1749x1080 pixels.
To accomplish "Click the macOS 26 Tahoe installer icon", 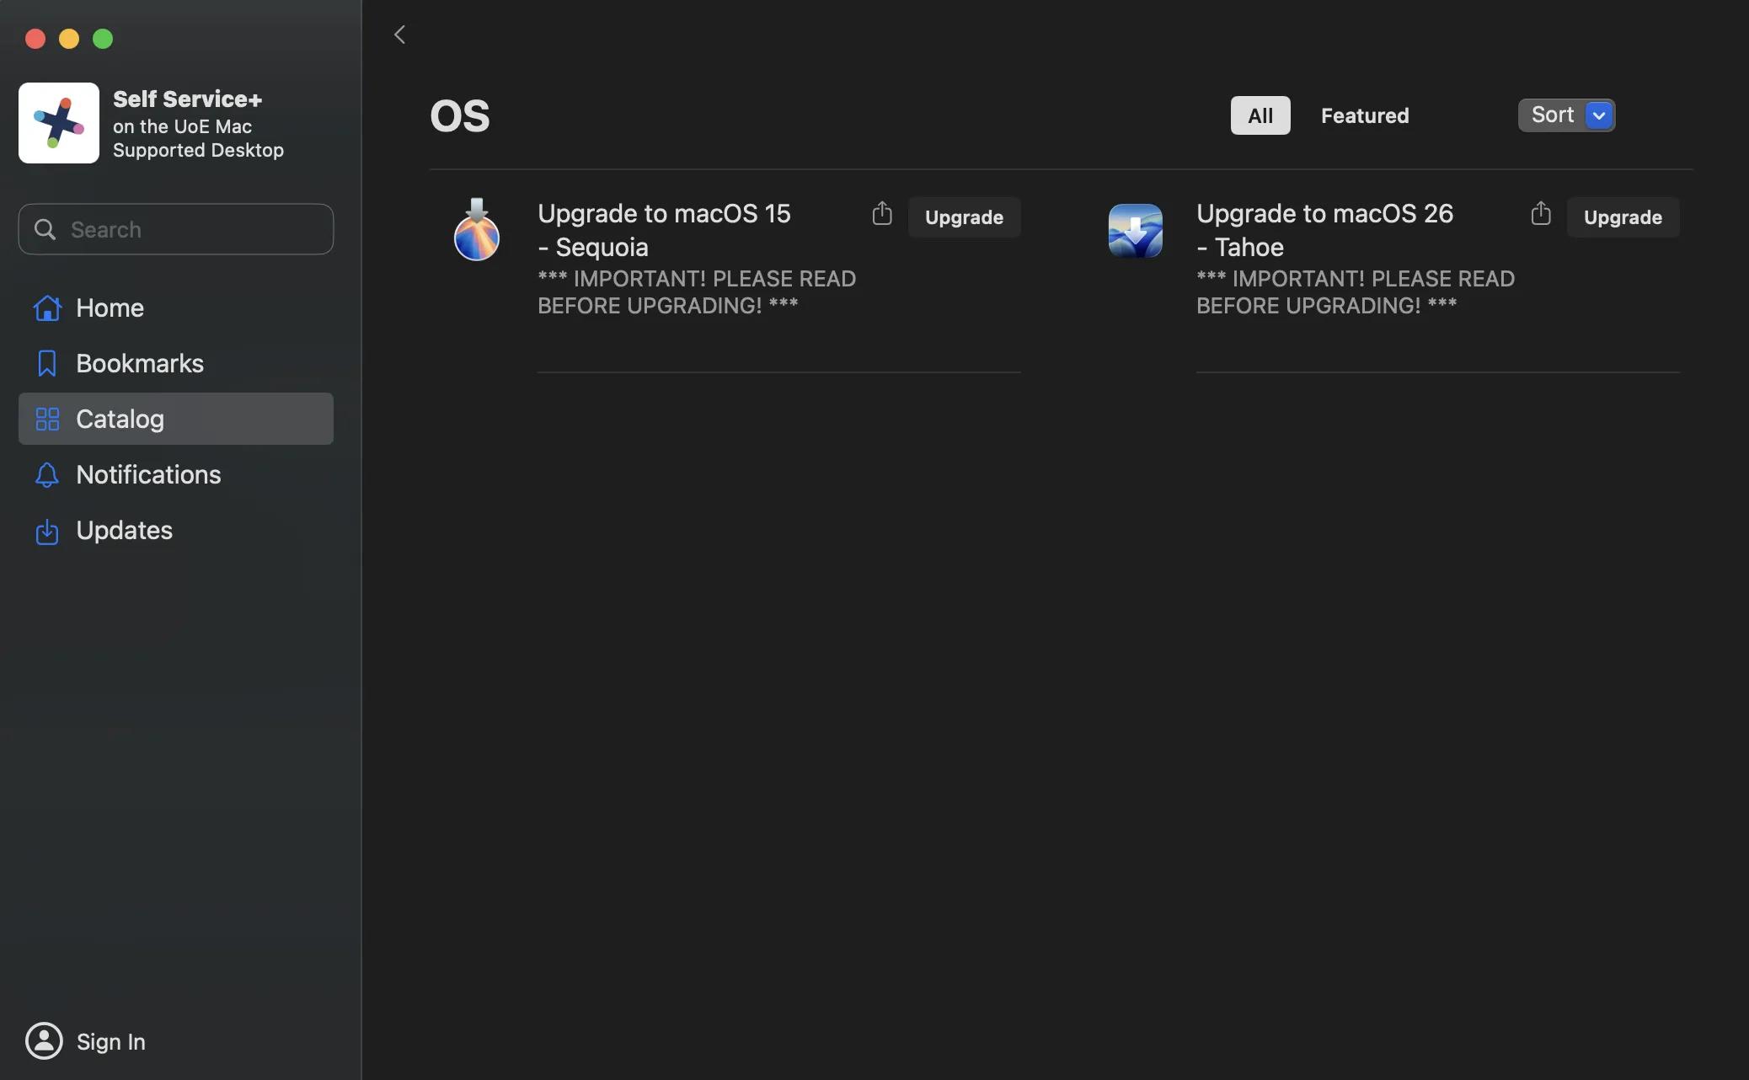I will [x=1136, y=231].
